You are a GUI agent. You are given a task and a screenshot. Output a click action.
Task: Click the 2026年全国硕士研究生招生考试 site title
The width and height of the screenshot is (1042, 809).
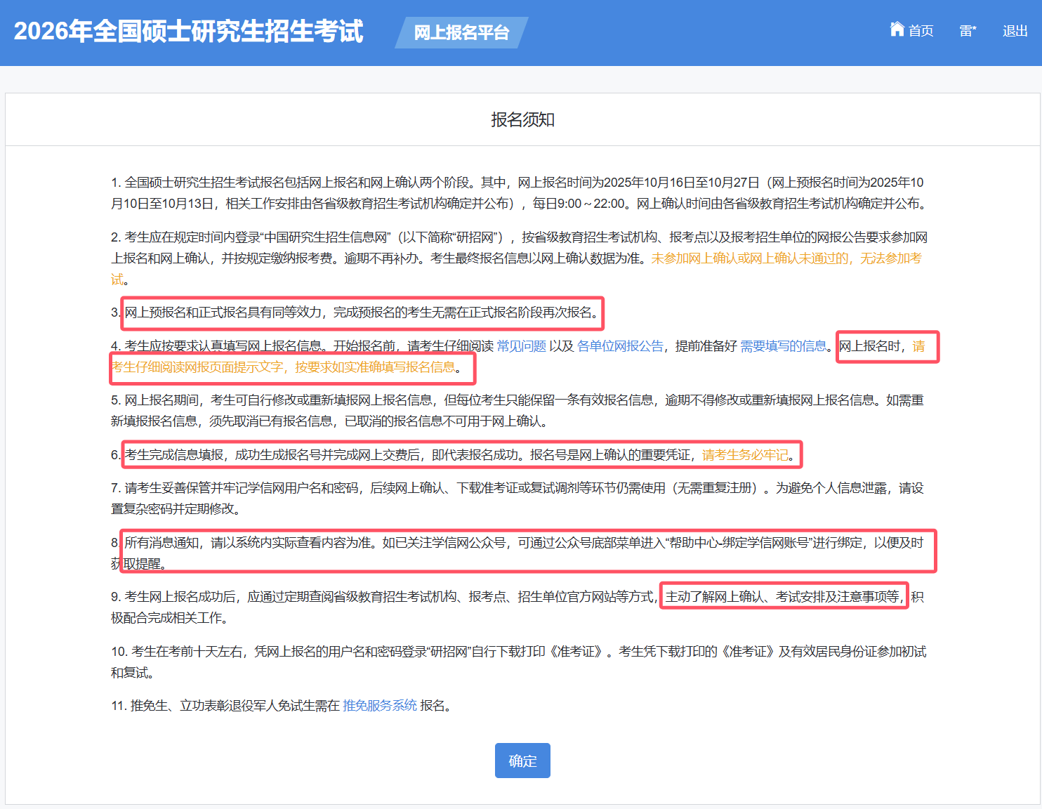(x=188, y=32)
